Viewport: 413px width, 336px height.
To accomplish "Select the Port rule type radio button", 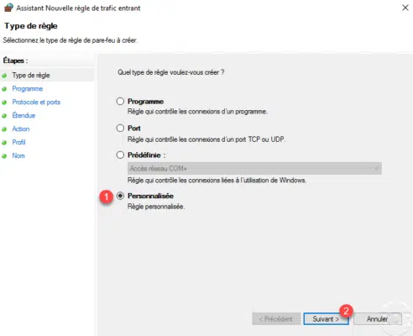I will click(x=120, y=128).
